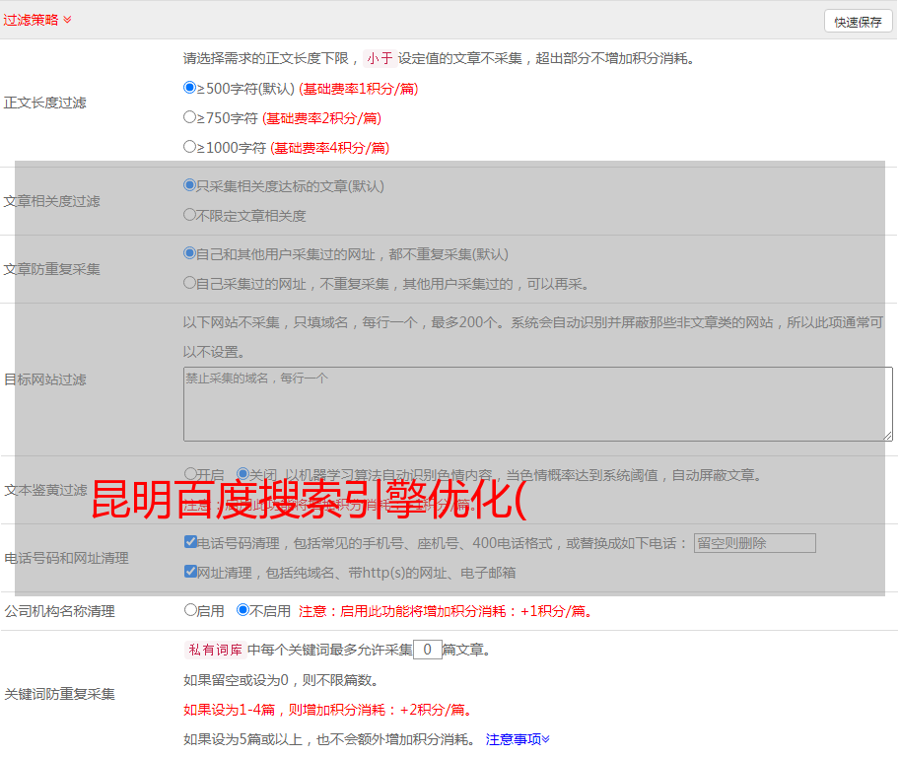Image resolution: width=899 pixels, height=757 pixels.
Task: Choose 自己采集过的网址不重复采集 option
Action: pyautogui.click(x=190, y=283)
